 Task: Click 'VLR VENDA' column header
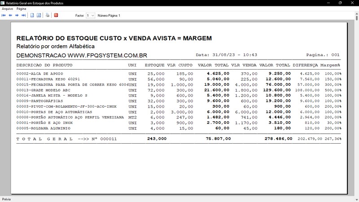point(244,65)
